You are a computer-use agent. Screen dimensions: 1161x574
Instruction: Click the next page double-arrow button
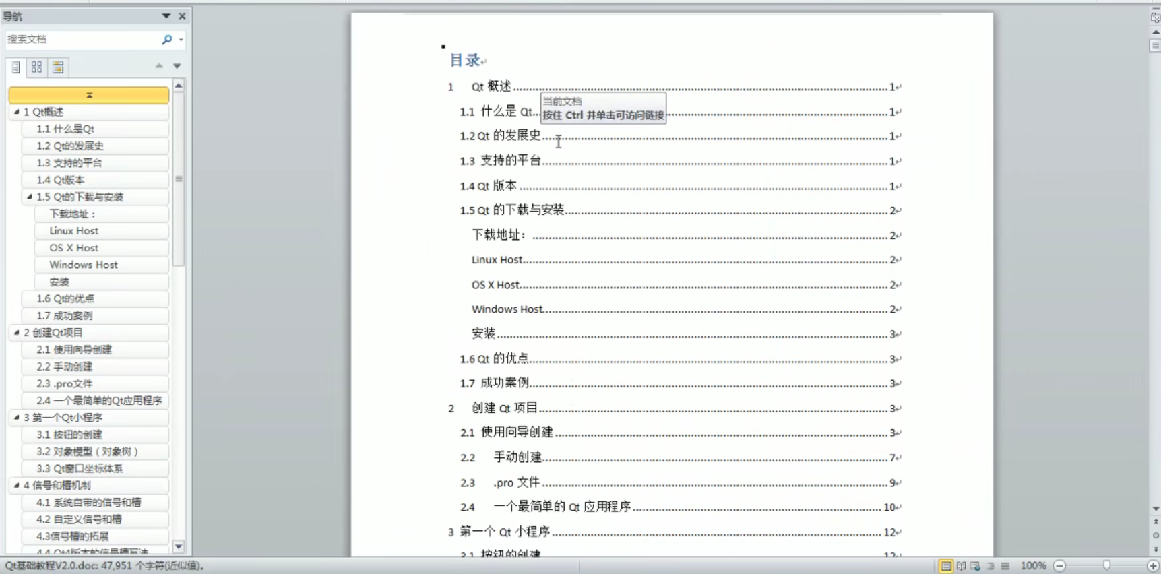[1156, 549]
